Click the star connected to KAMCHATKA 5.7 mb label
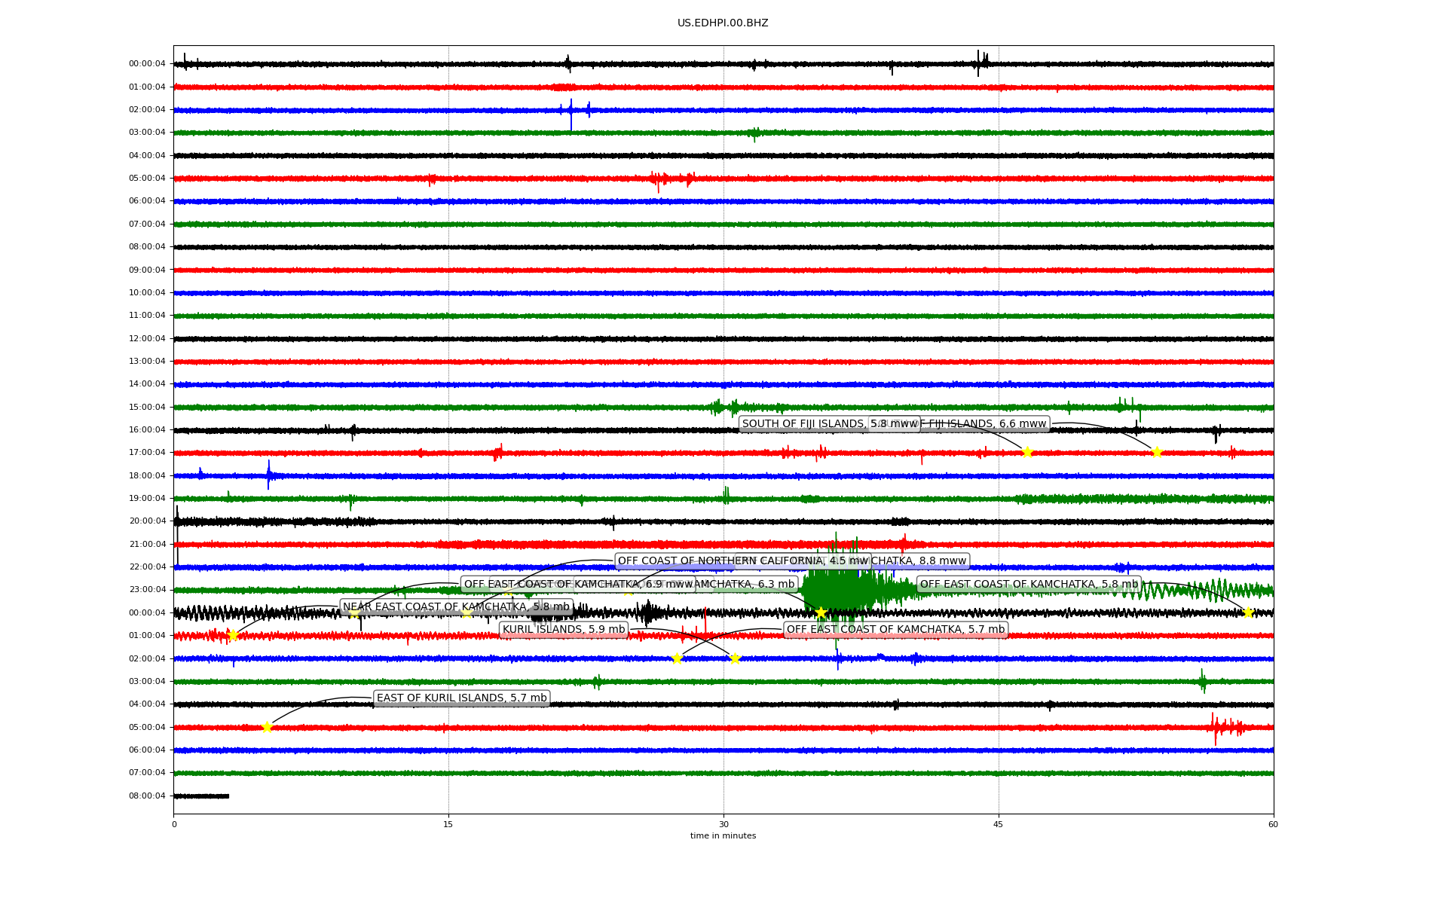Image resolution: width=1447 pixels, height=904 pixels. point(677,658)
